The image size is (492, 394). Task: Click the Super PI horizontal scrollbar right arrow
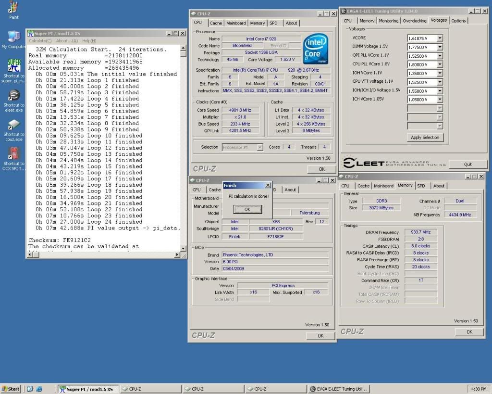[177, 254]
